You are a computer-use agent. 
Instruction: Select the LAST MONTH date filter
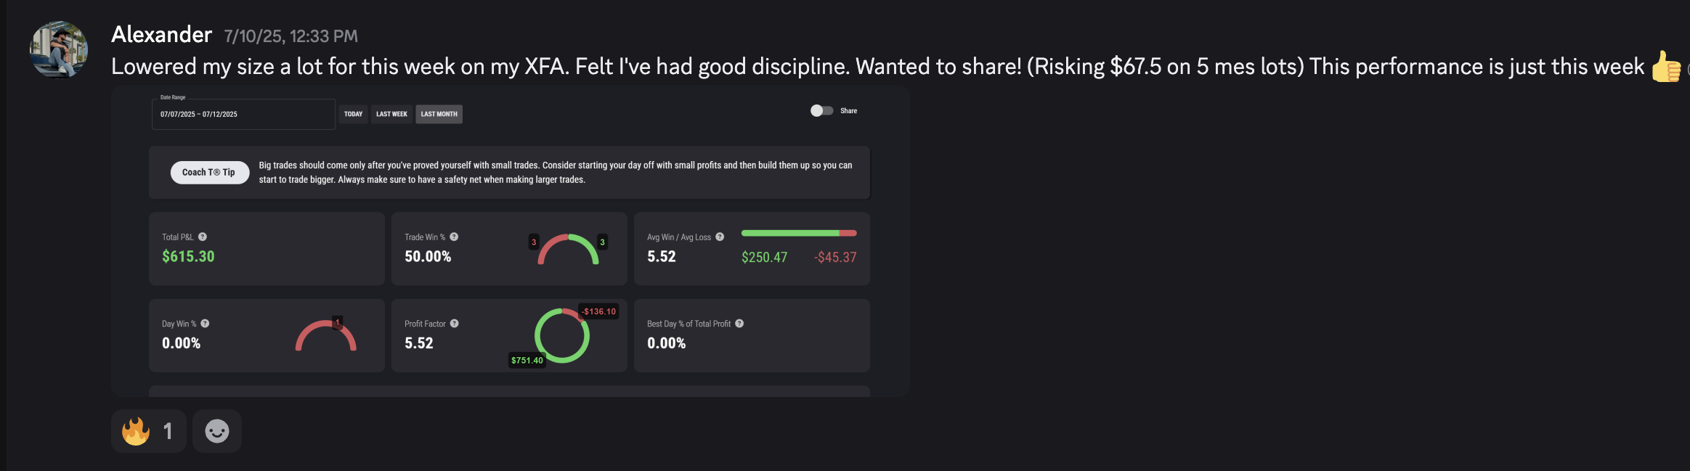[x=439, y=114]
